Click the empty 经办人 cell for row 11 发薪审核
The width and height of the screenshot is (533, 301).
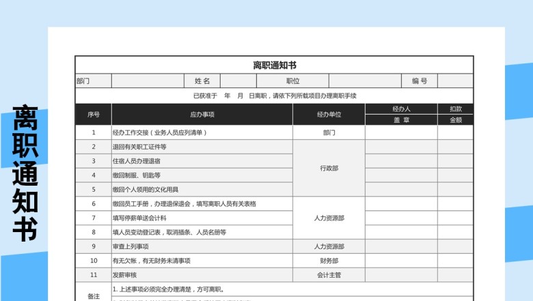[401, 275]
